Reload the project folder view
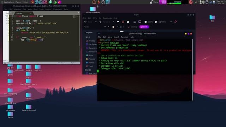This screenshot has height=127, width=226. [x=128, y=22]
